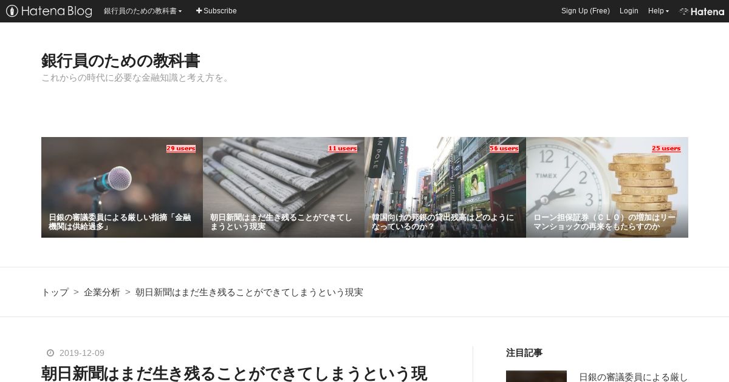Open the Help dropdown menu

[659, 11]
